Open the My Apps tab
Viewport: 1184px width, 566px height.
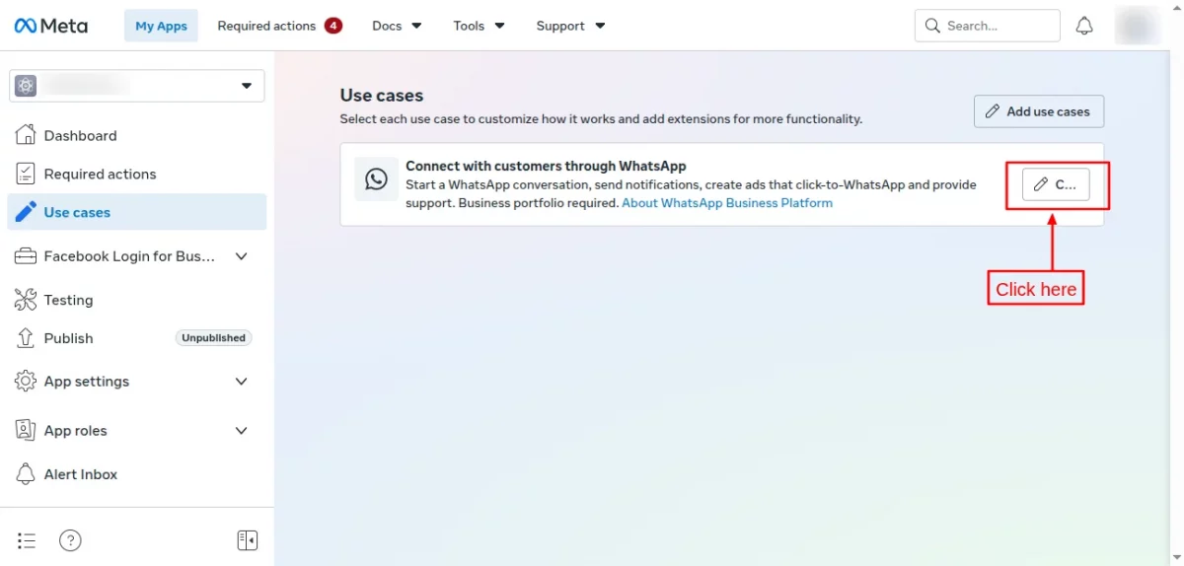[x=161, y=26]
